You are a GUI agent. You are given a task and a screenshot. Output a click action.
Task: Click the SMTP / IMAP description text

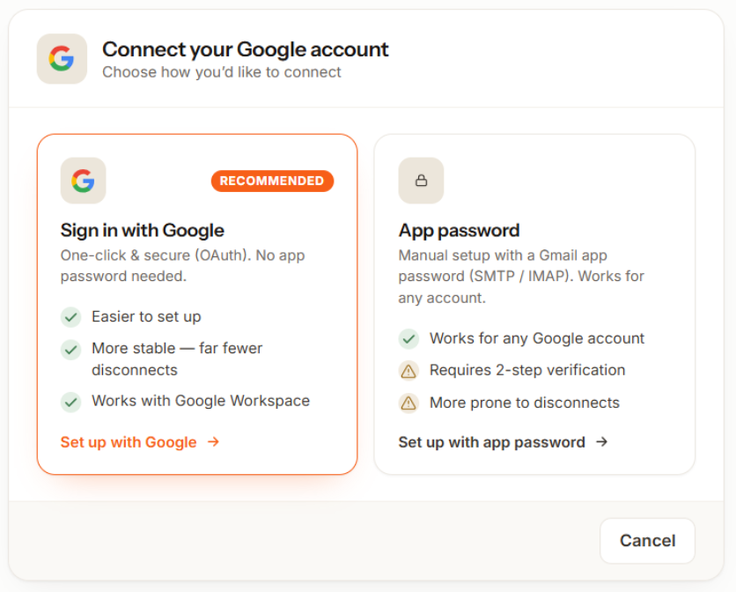click(521, 277)
